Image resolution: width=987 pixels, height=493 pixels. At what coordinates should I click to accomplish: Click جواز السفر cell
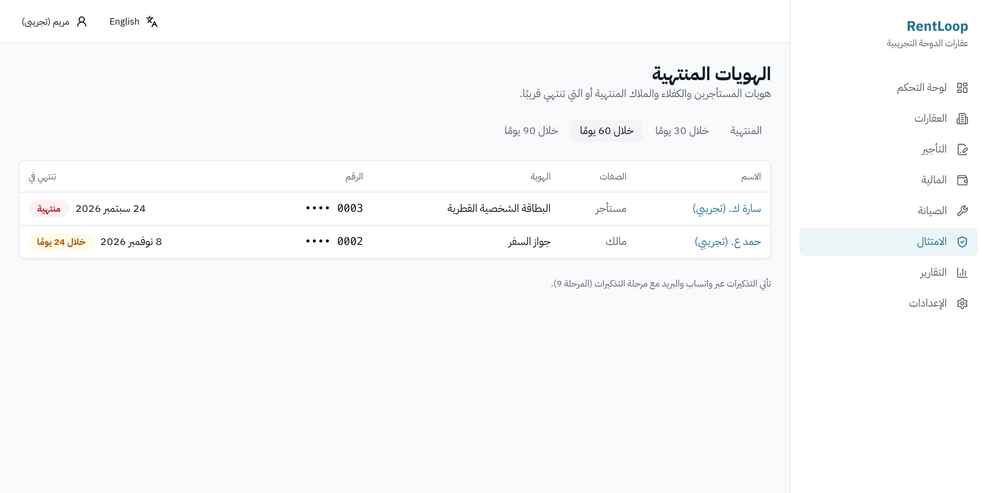529,241
